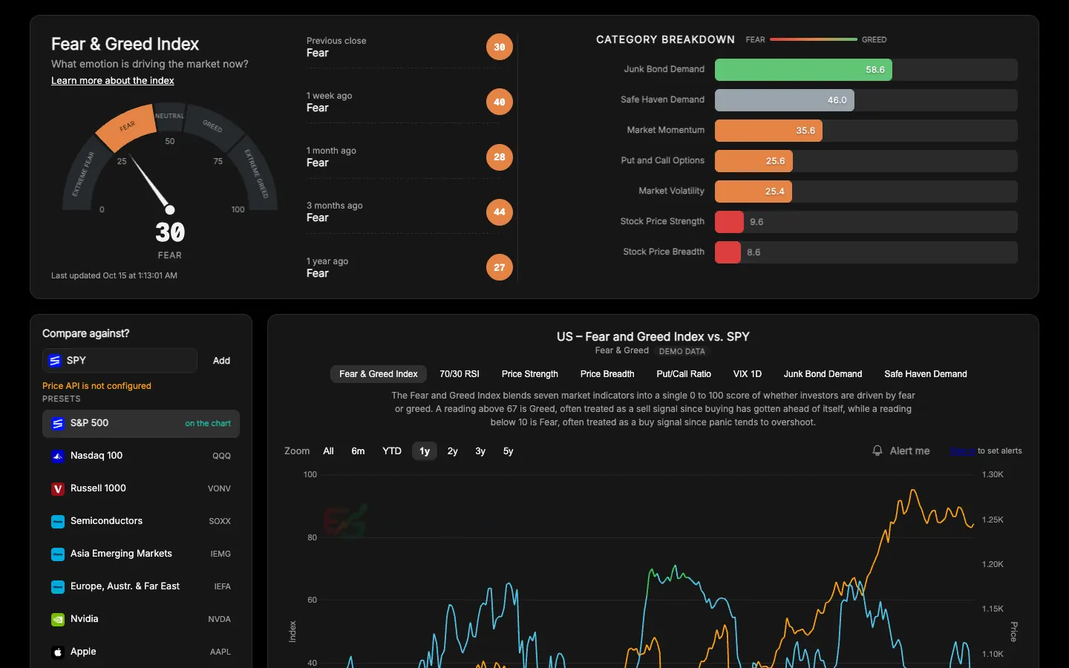Click the Previous close score badge 30
1069x668 pixels.
pos(500,47)
